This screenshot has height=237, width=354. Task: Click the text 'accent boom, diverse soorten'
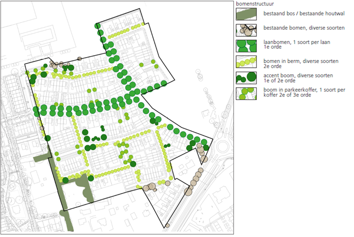click(x=298, y=76)
